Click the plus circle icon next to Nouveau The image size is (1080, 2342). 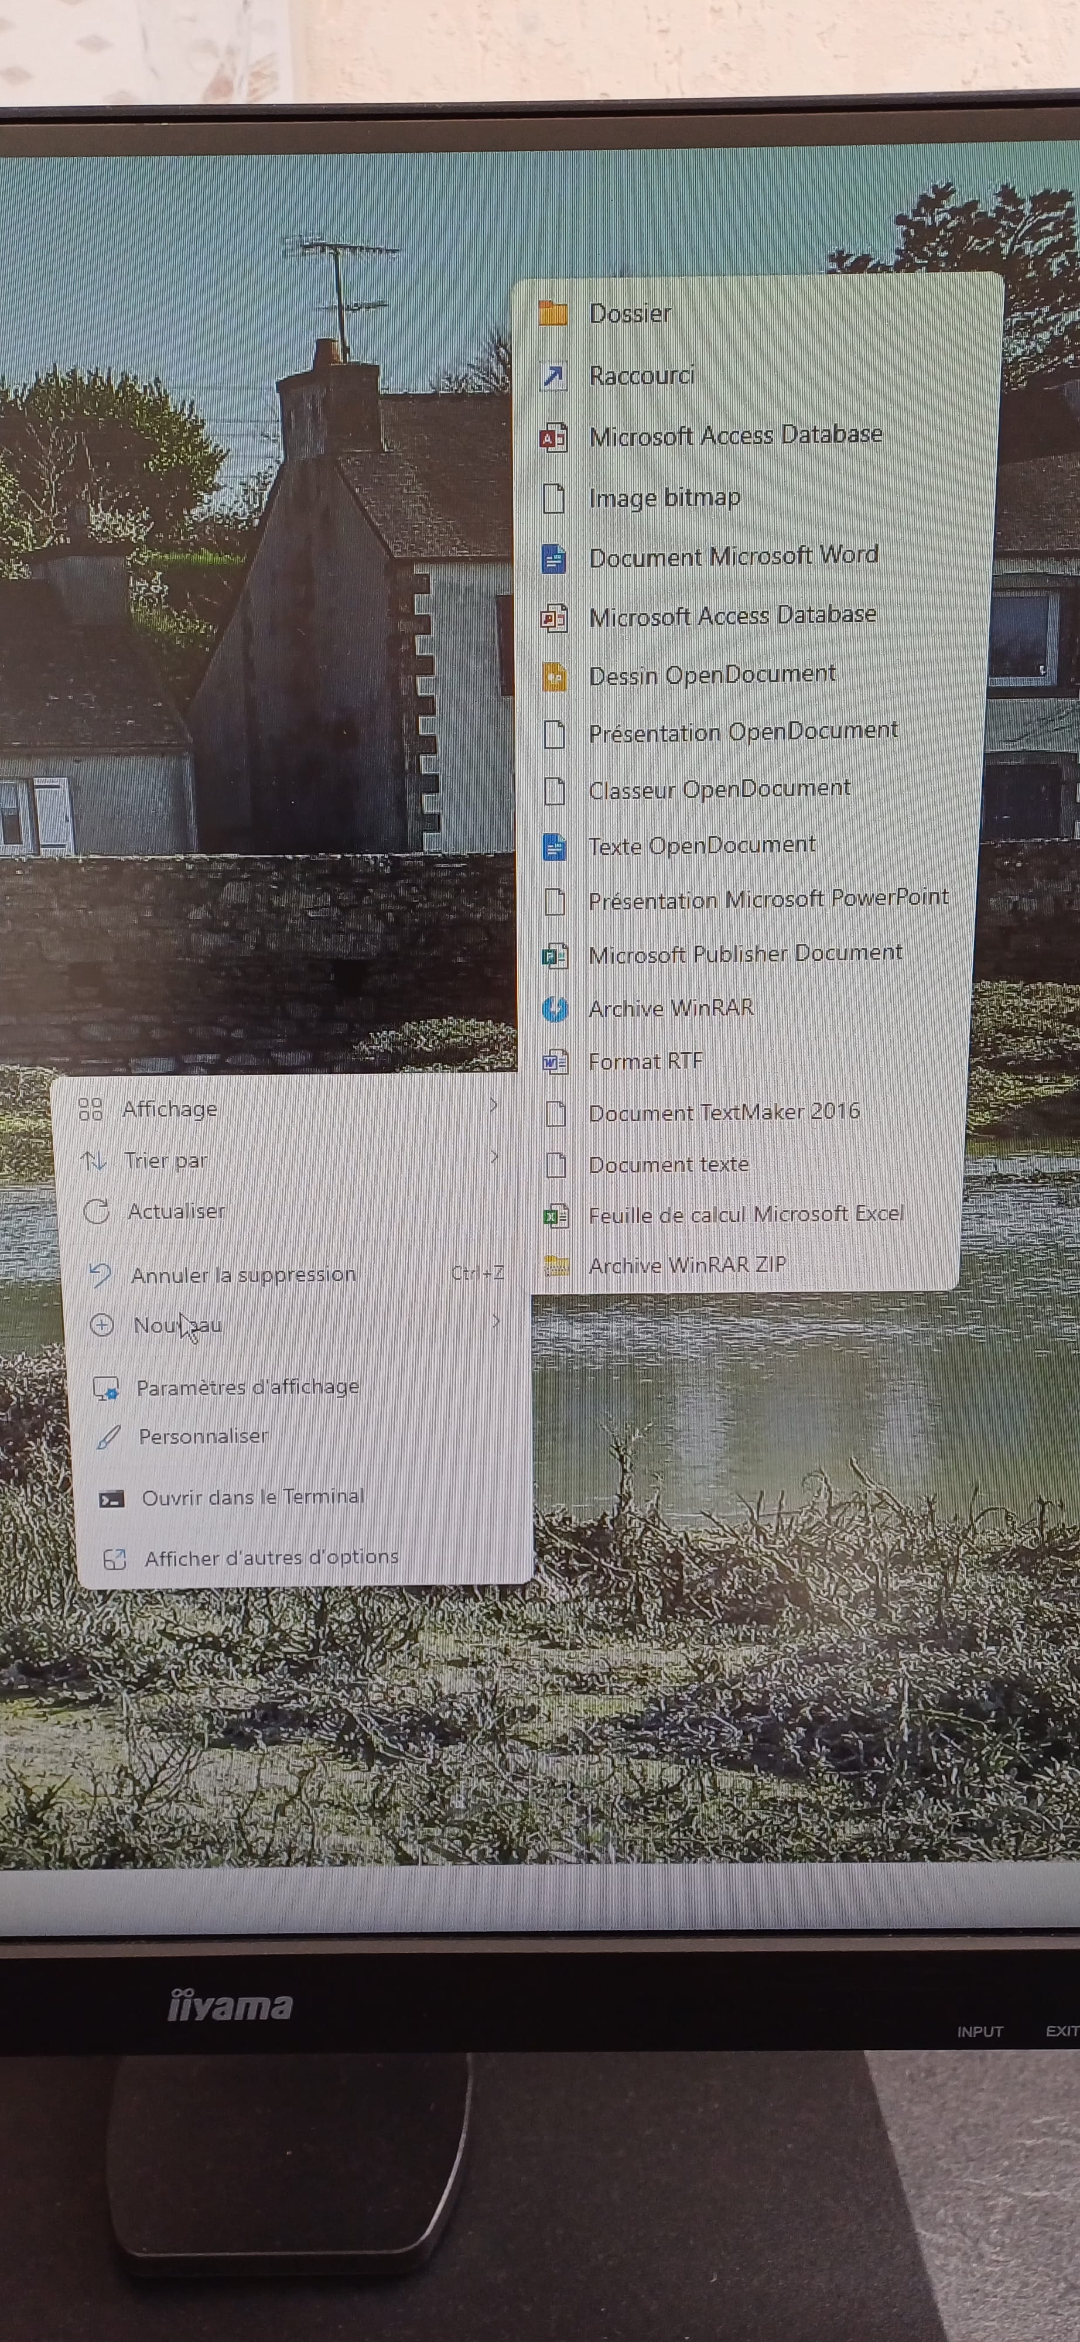tap(102, 1324)
